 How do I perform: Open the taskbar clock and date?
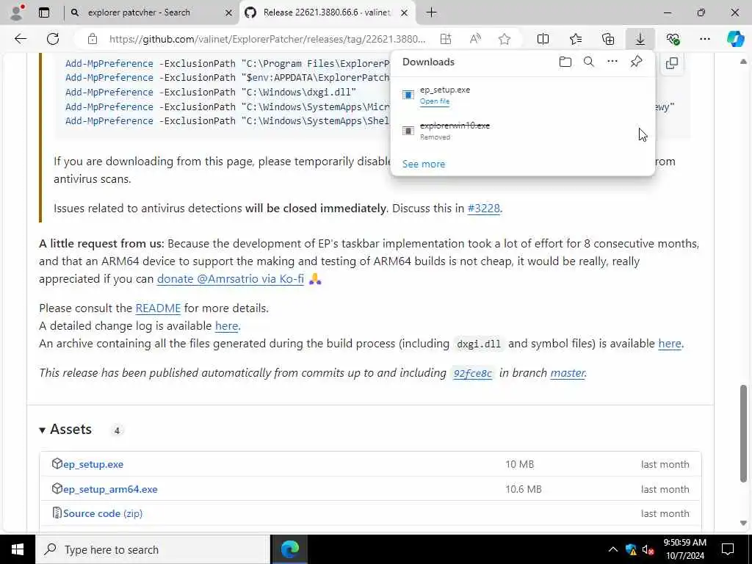coord(685,549)
